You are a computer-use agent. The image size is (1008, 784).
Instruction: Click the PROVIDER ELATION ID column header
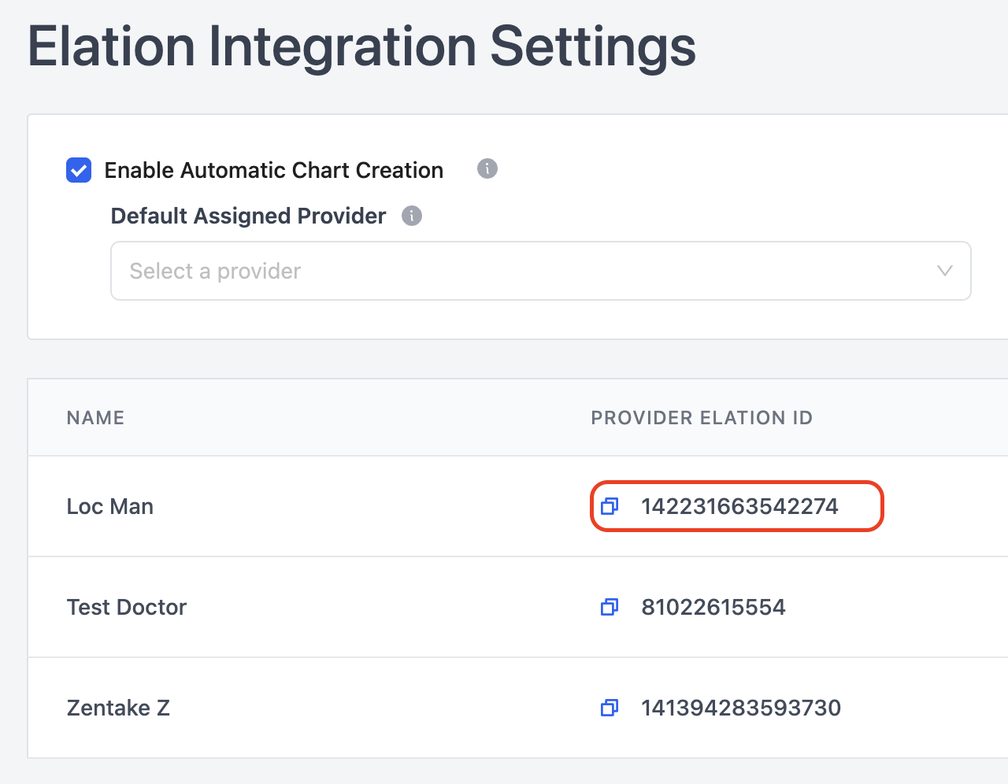[x=702, y=418]
